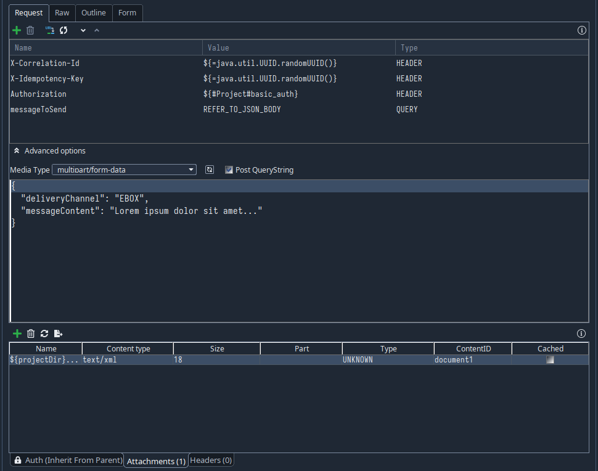Viewport: 598px width, 471px height.
Task: Show the Headers (0) tab
Action: [211, 461]
